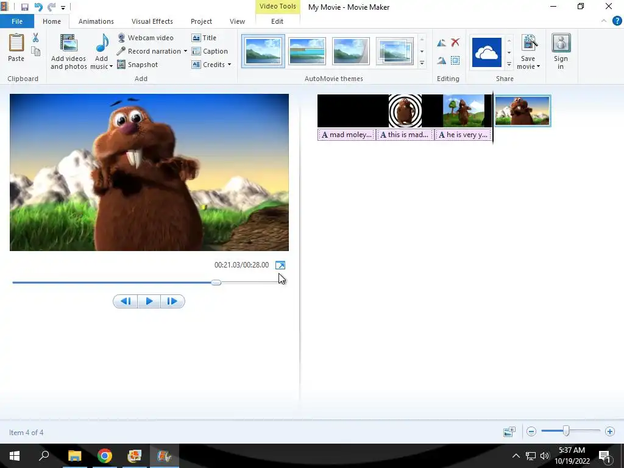
Task: Share movie to OneDrive cloud icon
Action: pyautogui.click(x=487, y=52)
